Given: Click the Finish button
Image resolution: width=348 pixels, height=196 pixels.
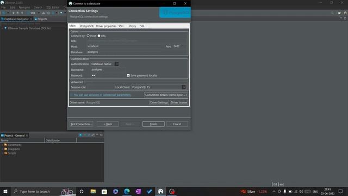Looking at the screenshot, I should click(x=153, y=124).
